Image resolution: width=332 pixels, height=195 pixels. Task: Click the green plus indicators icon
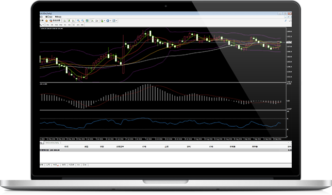102,21
